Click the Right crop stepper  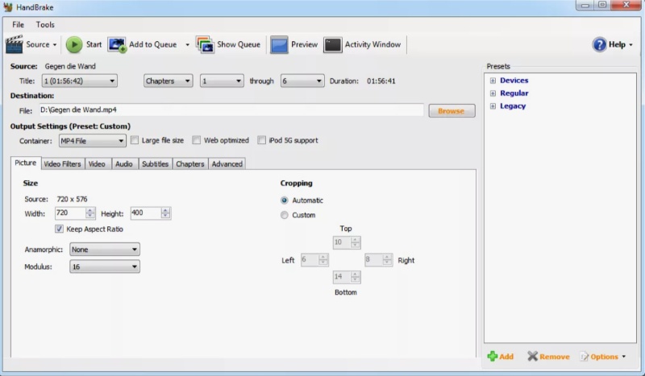pyautogui.click(x=387, y=260)
